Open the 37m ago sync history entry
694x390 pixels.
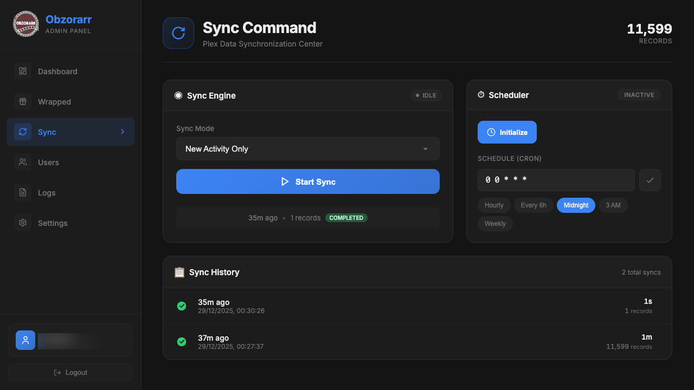tap(417, 342)
